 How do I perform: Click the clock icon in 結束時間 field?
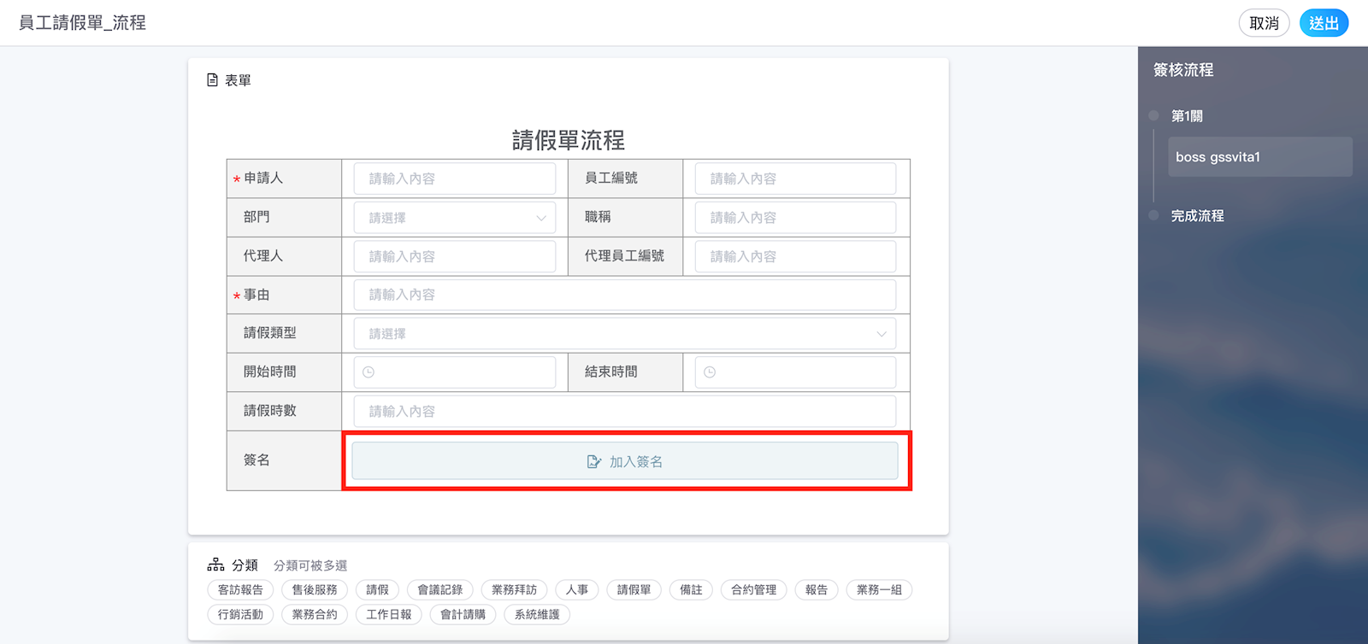click(710, 372)
